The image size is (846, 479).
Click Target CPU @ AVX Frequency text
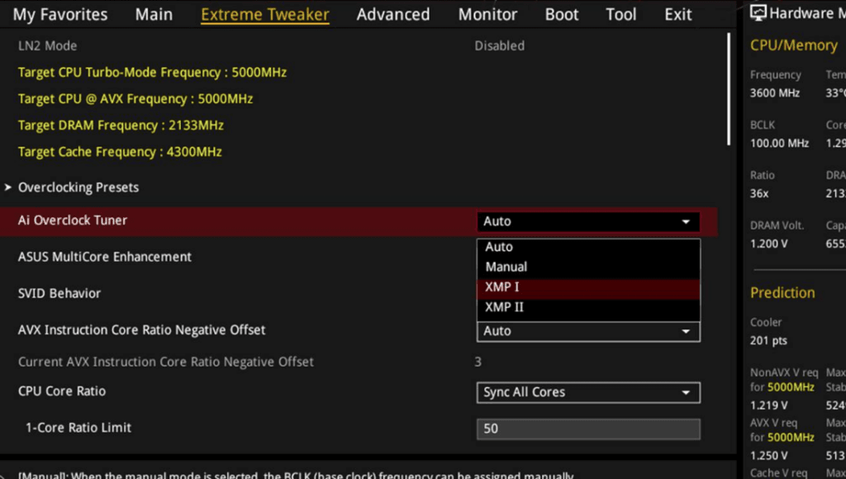click(135, 99)
